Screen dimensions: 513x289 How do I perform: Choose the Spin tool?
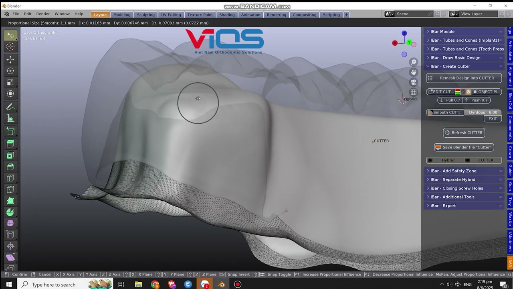tap(11, 212)
